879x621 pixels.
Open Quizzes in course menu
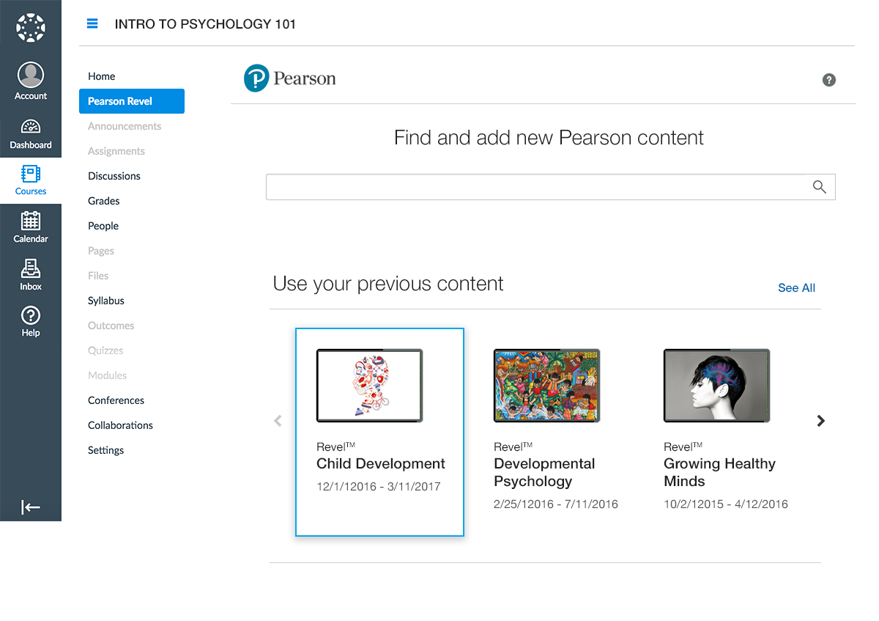[105, 350]
